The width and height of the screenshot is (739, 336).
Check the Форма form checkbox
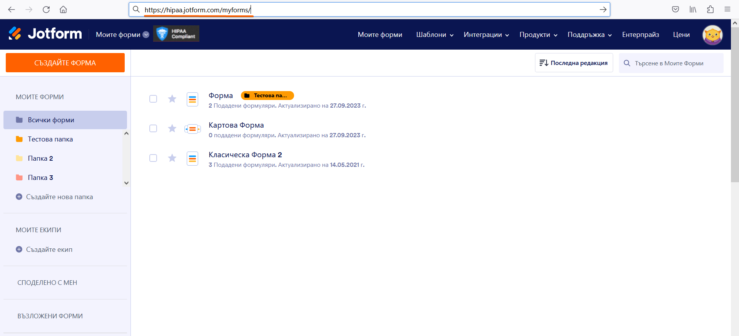153,99
